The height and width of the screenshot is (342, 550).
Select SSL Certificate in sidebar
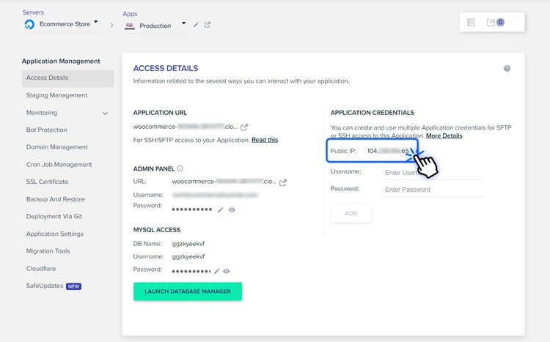[x=47, y=182]
